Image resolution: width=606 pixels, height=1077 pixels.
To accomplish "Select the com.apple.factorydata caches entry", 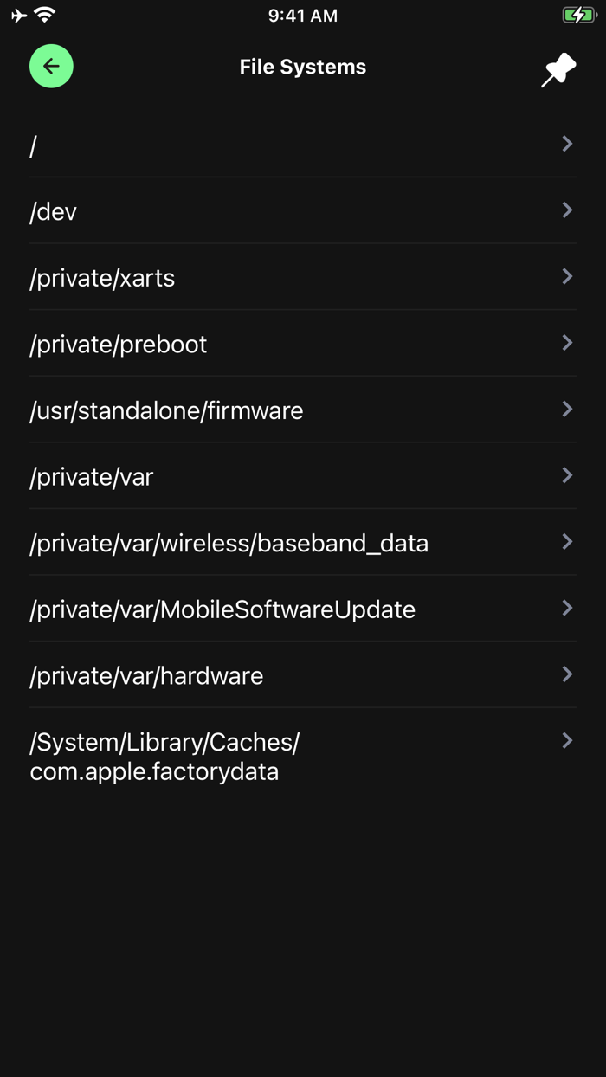I will pos(164,757).
